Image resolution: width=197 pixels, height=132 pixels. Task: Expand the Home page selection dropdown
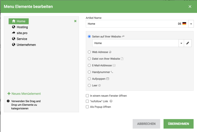[181, 43]
